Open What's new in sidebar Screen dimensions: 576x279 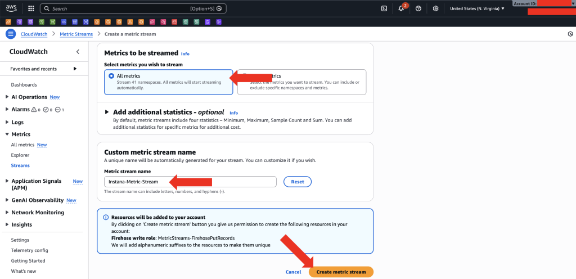tap(24, 271)
